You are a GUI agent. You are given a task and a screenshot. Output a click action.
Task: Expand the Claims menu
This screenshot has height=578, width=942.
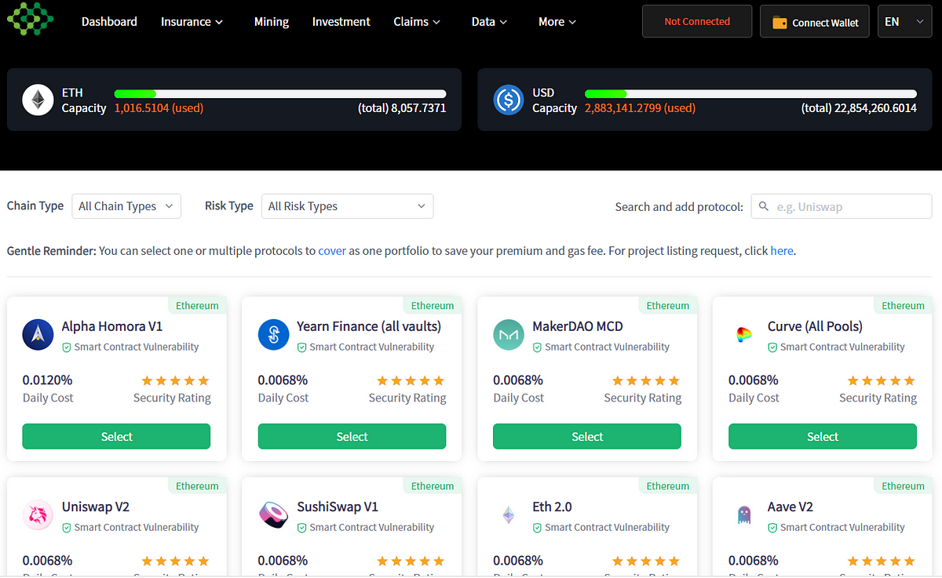coord(417,22)
